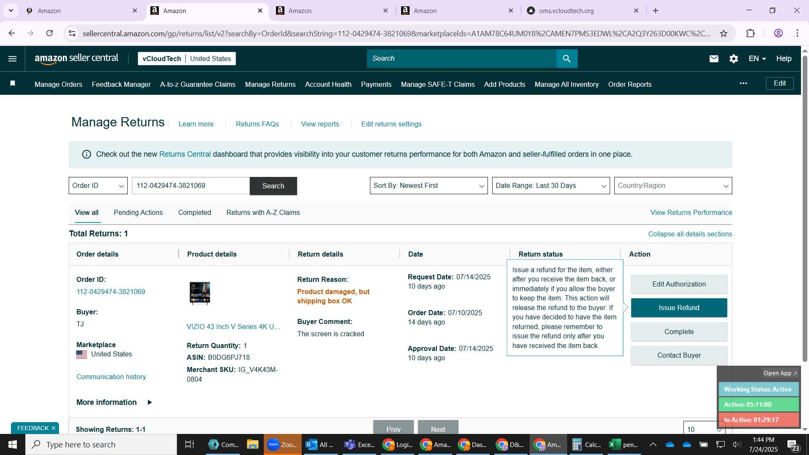The width and height of the screenshot is (809, 455).
Task: Open Feedback Manager in the nav bar
Action: coord(121,84)
